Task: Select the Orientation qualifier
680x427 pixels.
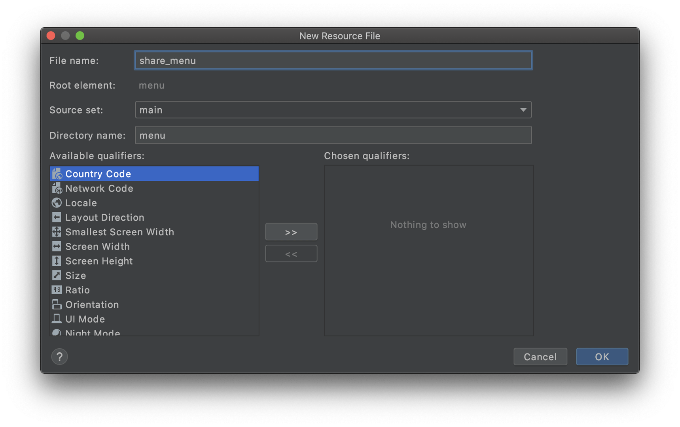Action: tap(154, 304)
